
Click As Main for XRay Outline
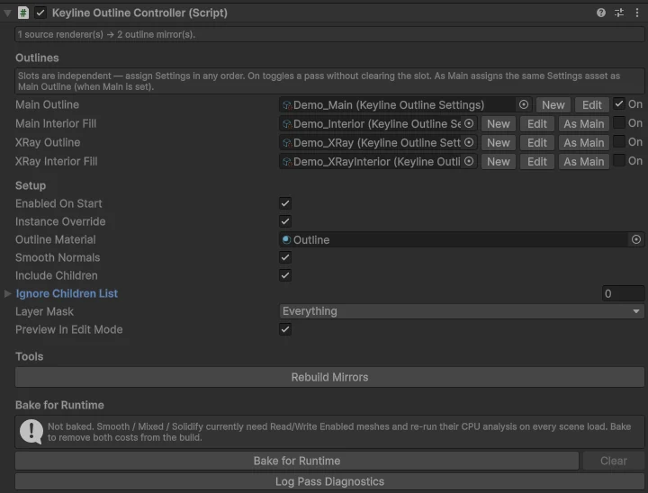point(584,143)
